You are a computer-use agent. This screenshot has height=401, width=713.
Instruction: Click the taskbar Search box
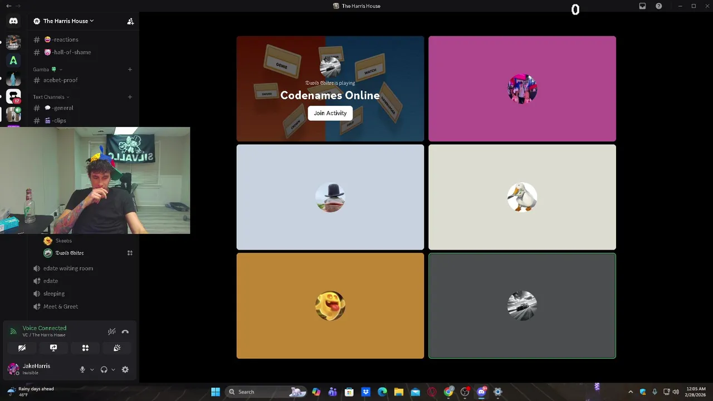[x=267, y=392]
